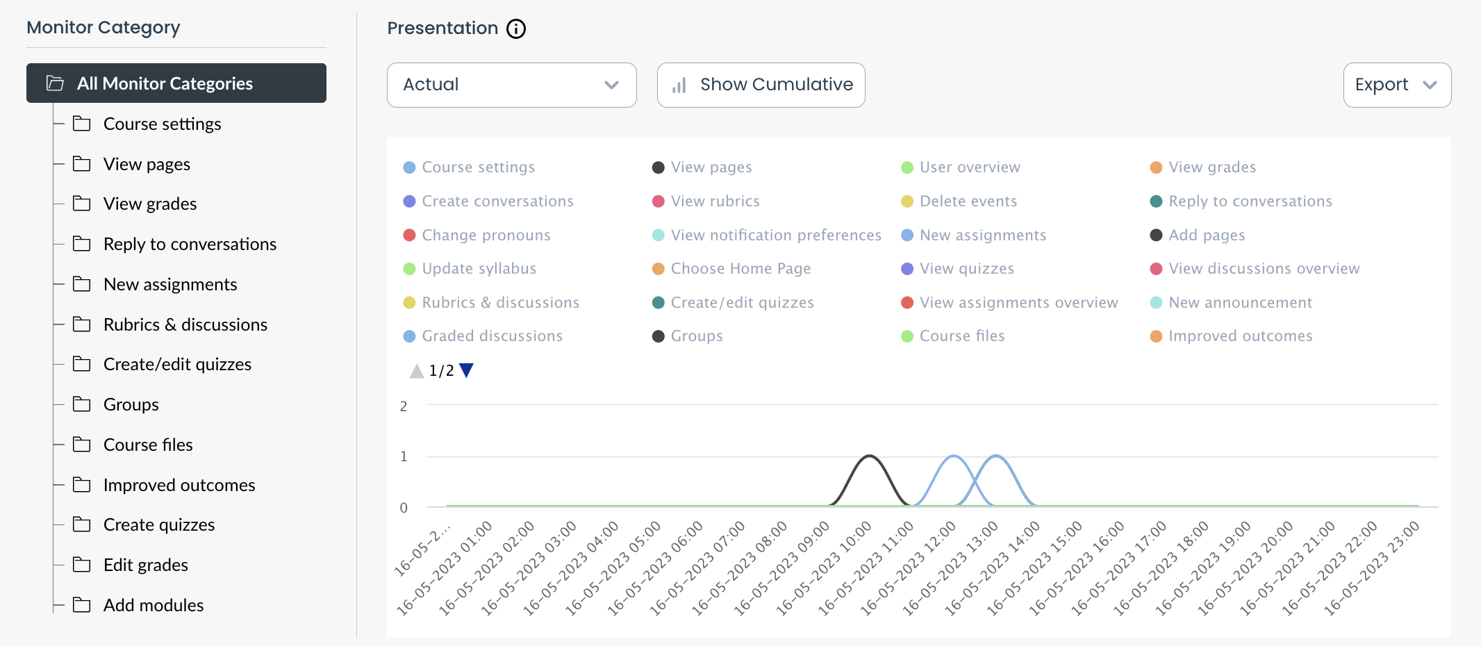1481x646 pixels.
Task: Click the Improved outcomes legend marker
Action: 1156,336
